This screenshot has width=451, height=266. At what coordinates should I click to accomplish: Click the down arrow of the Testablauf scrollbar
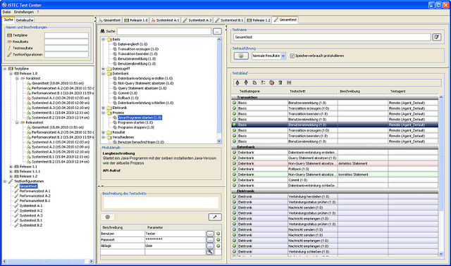(x=441, y=254)
